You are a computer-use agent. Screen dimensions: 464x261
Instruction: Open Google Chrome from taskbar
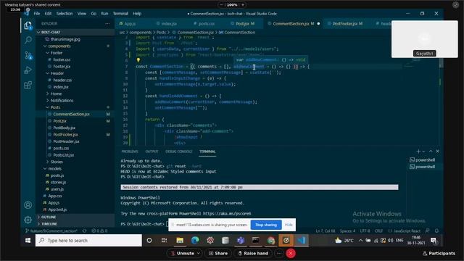(271, 240)
